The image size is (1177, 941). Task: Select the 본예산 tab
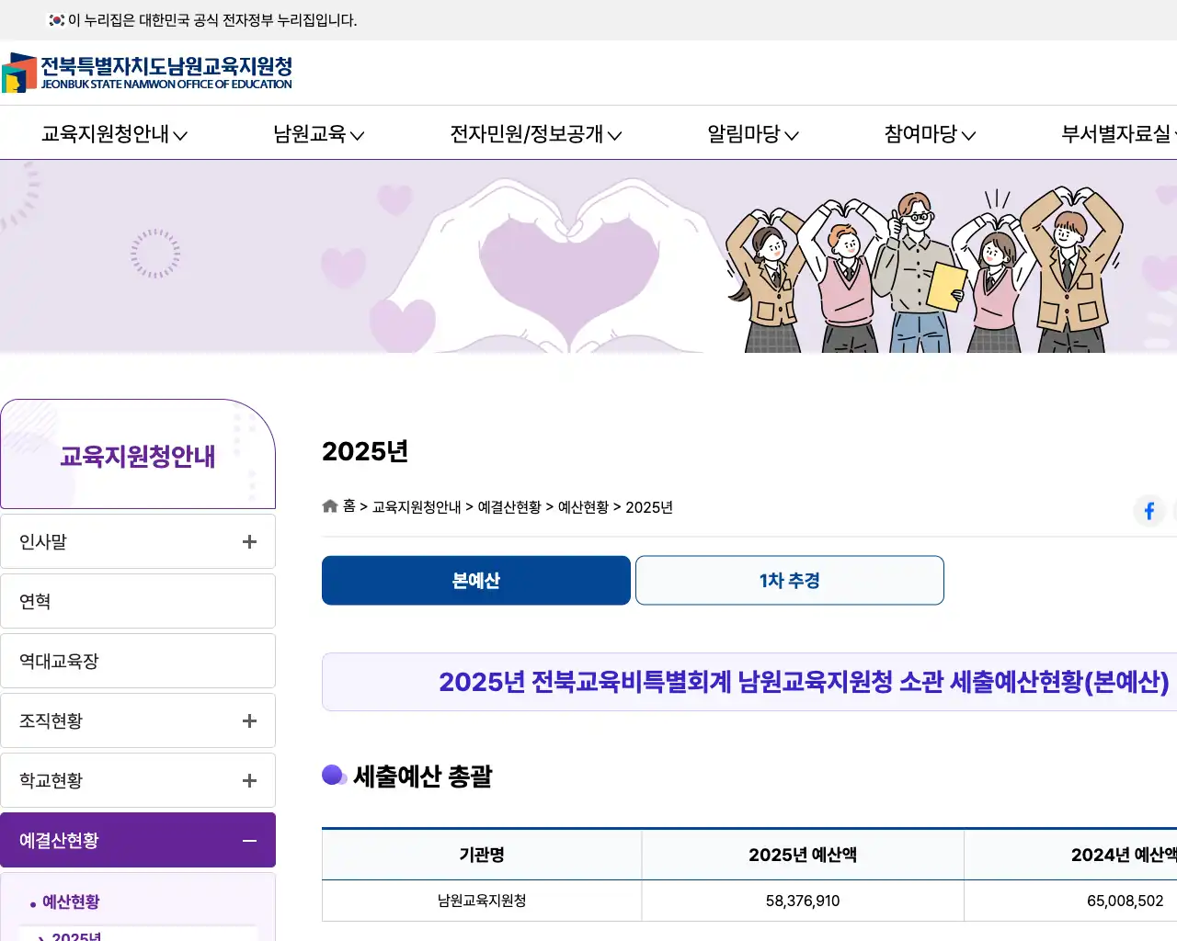476,581
